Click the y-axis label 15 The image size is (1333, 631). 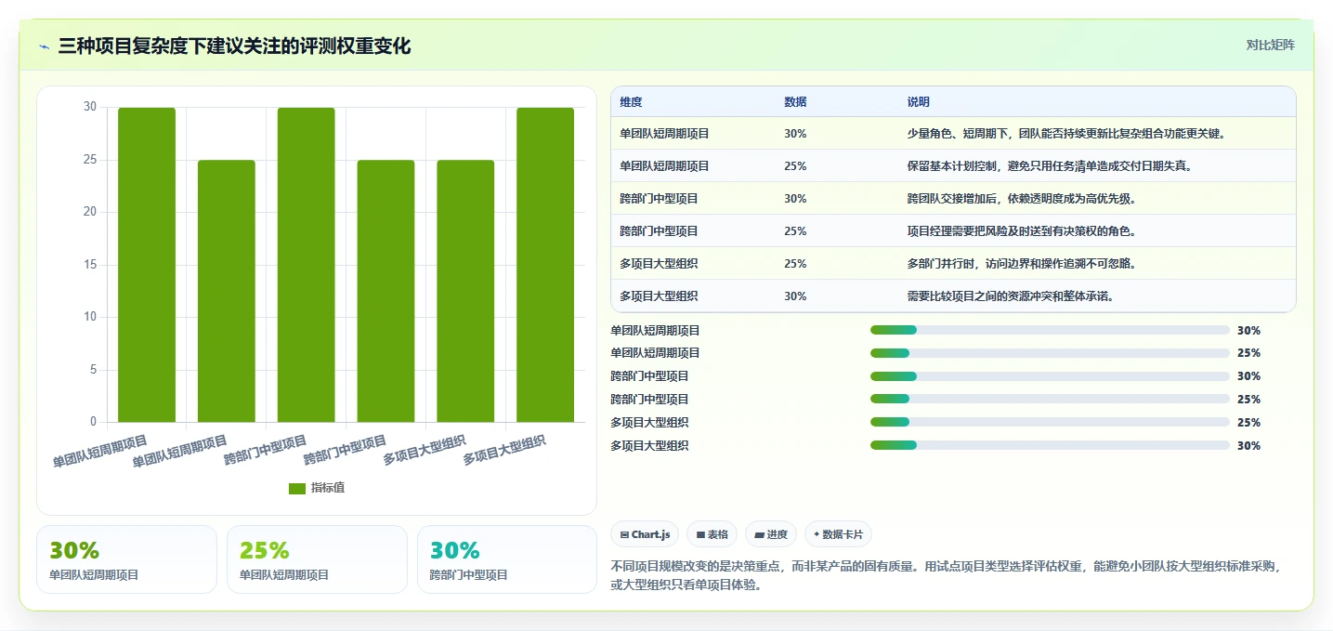tap(89, 265)
